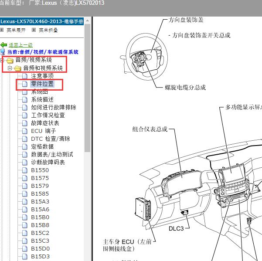Open the 音频和视频系统 folder label

[43, 68]
